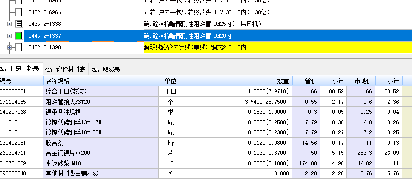Click description ending DN25内(二层风机)
Viewport: 412px width, 190px height.
tap(202, 24)
